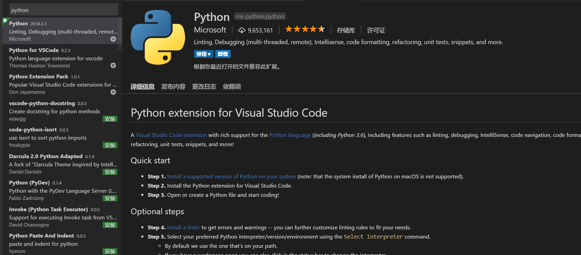
Task: Click the Microsoft publisher name
Action: point(210,30)
